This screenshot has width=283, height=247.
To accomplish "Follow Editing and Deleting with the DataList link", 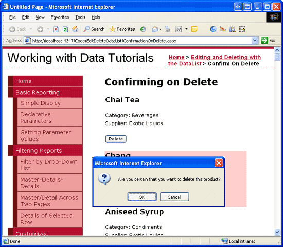I will click(215, 60).
